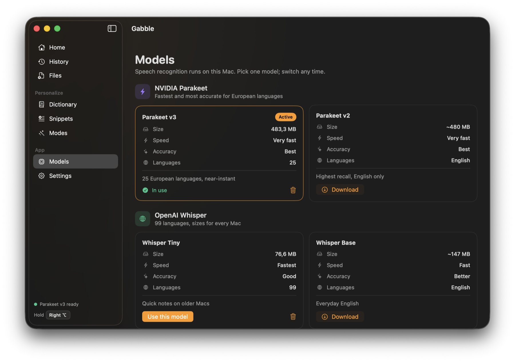The width and height of the screenshot is (515, 362).
Task: Click Parakeet v3 Languages globe icon
Action: [x=146, y=163]
